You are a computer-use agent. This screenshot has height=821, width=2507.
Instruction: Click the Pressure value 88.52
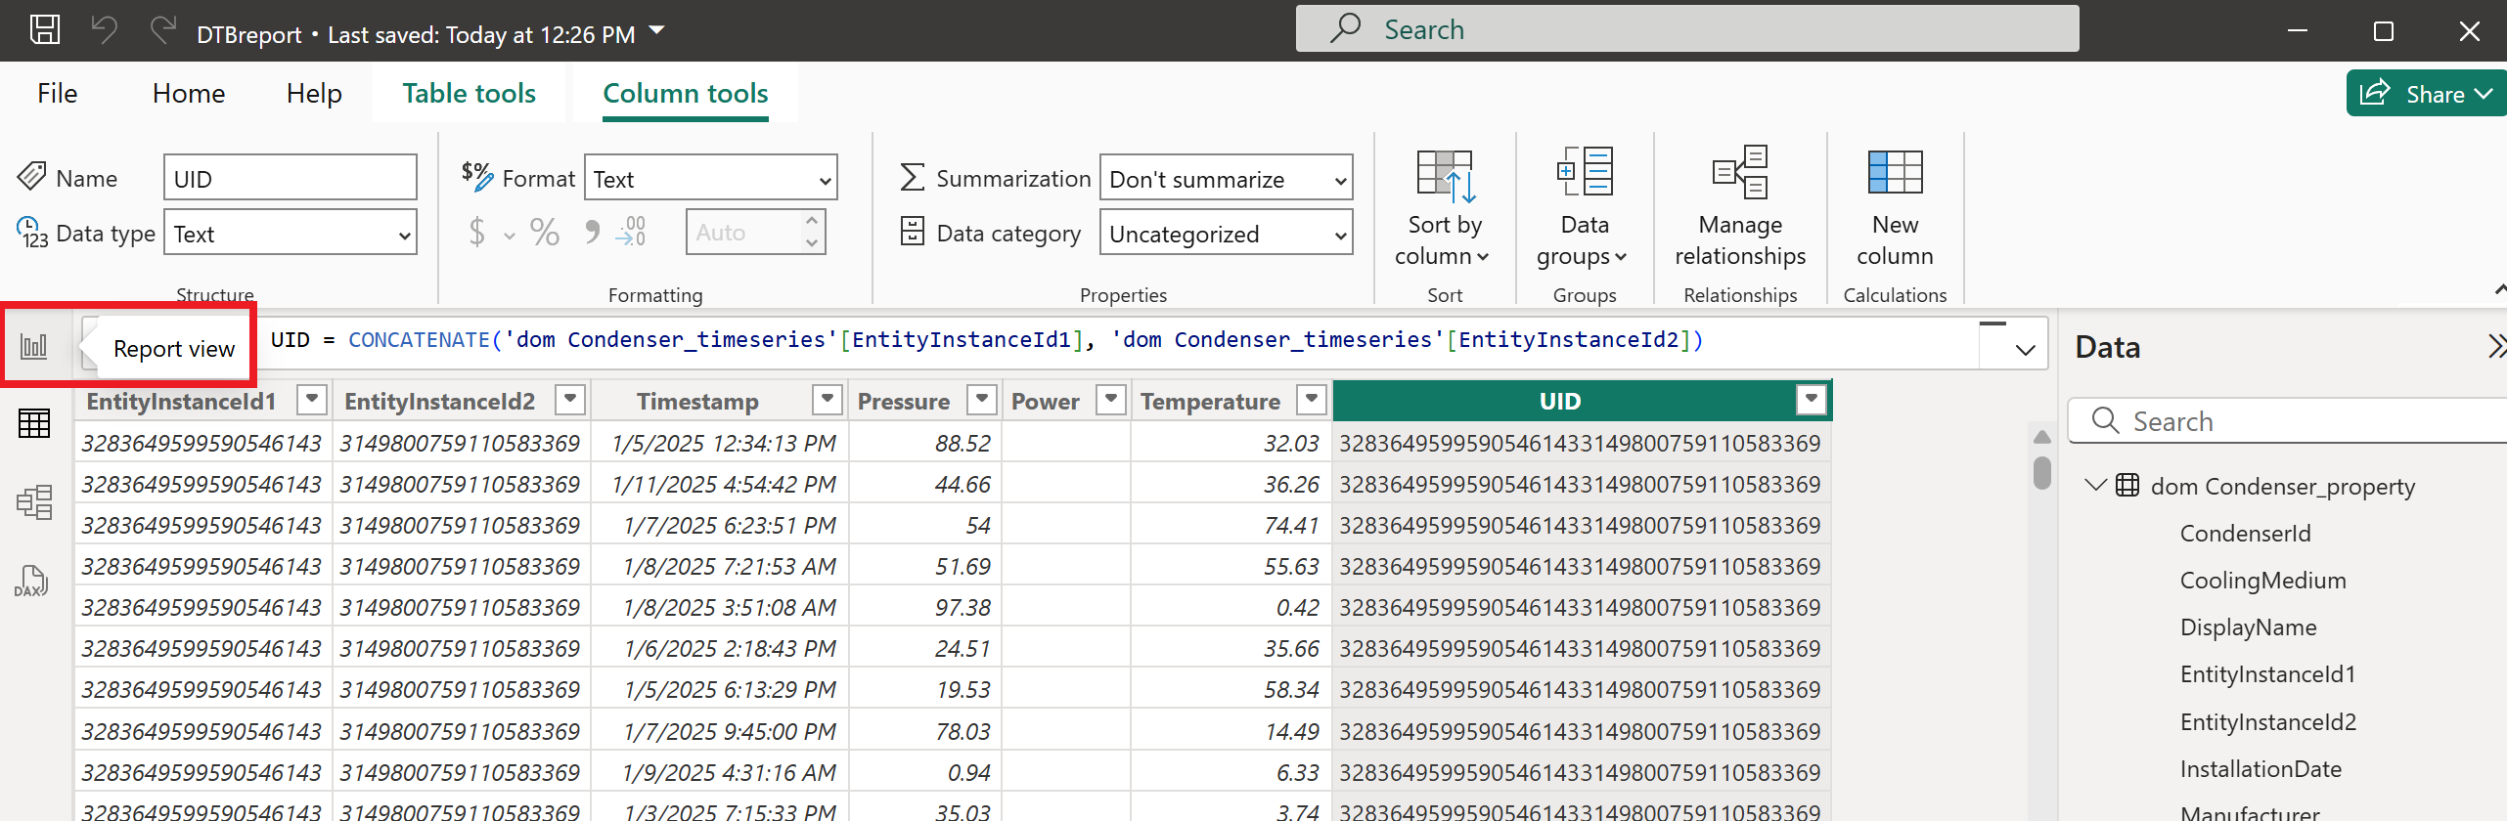[x=963, y=443]
